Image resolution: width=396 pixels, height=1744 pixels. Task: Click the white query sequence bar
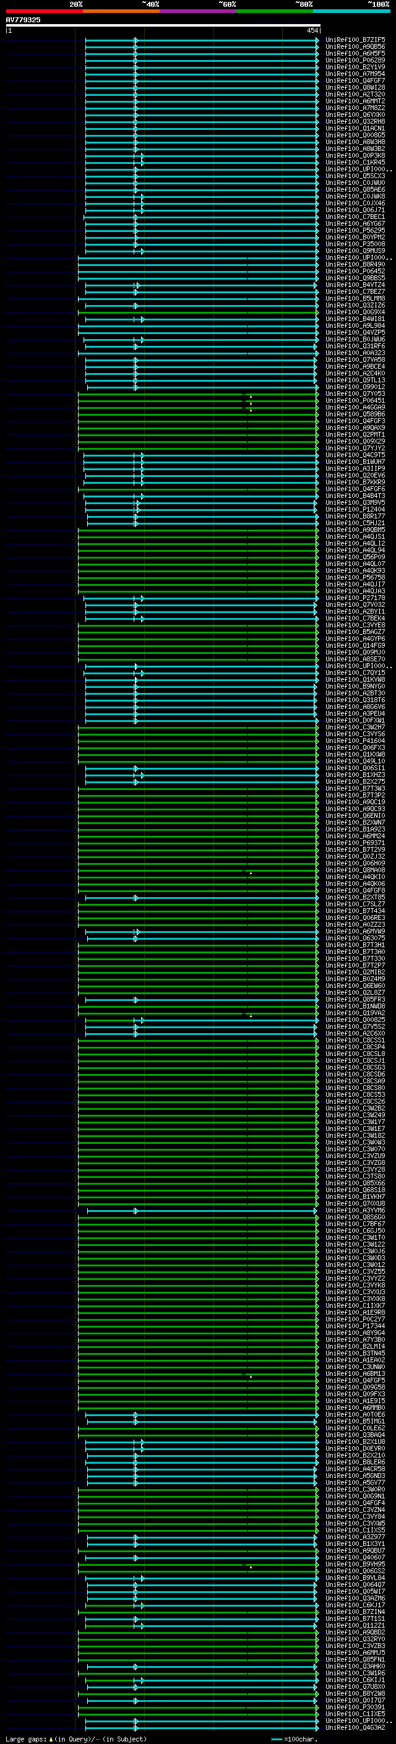163,26
